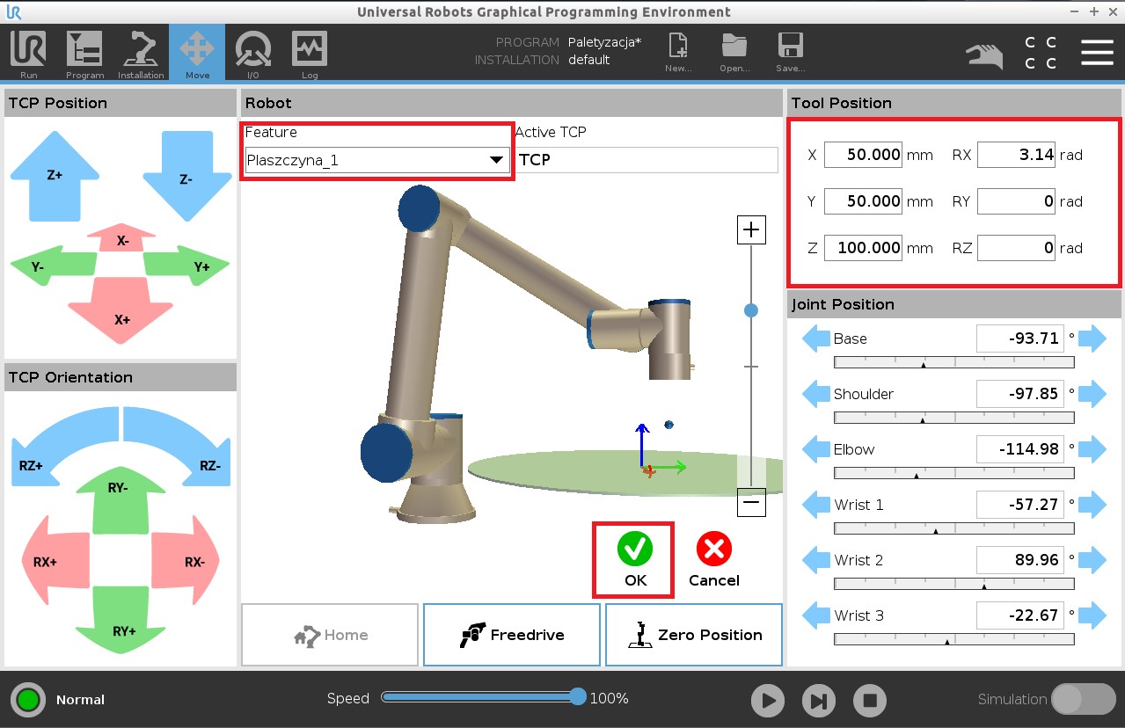1125x728 pixels.
Task: Click the Active TCP field
Action: pyautogui.click(x=647, y=160)
